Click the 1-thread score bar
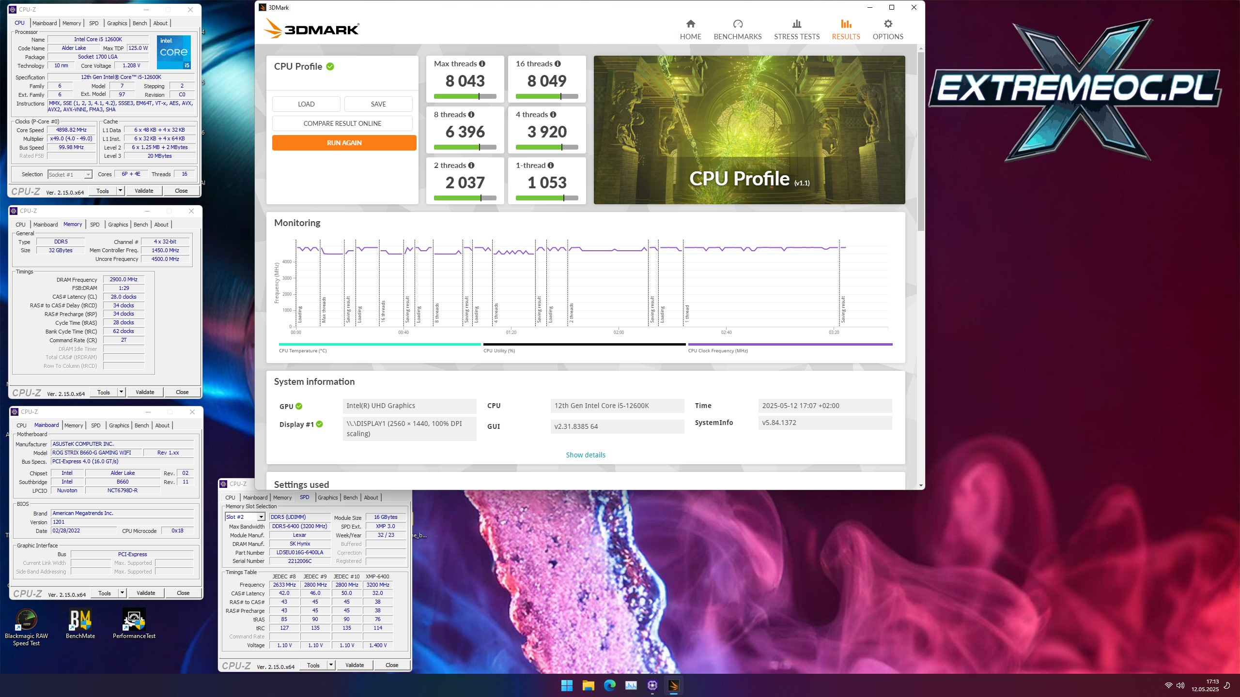 (x=547, y=198)
